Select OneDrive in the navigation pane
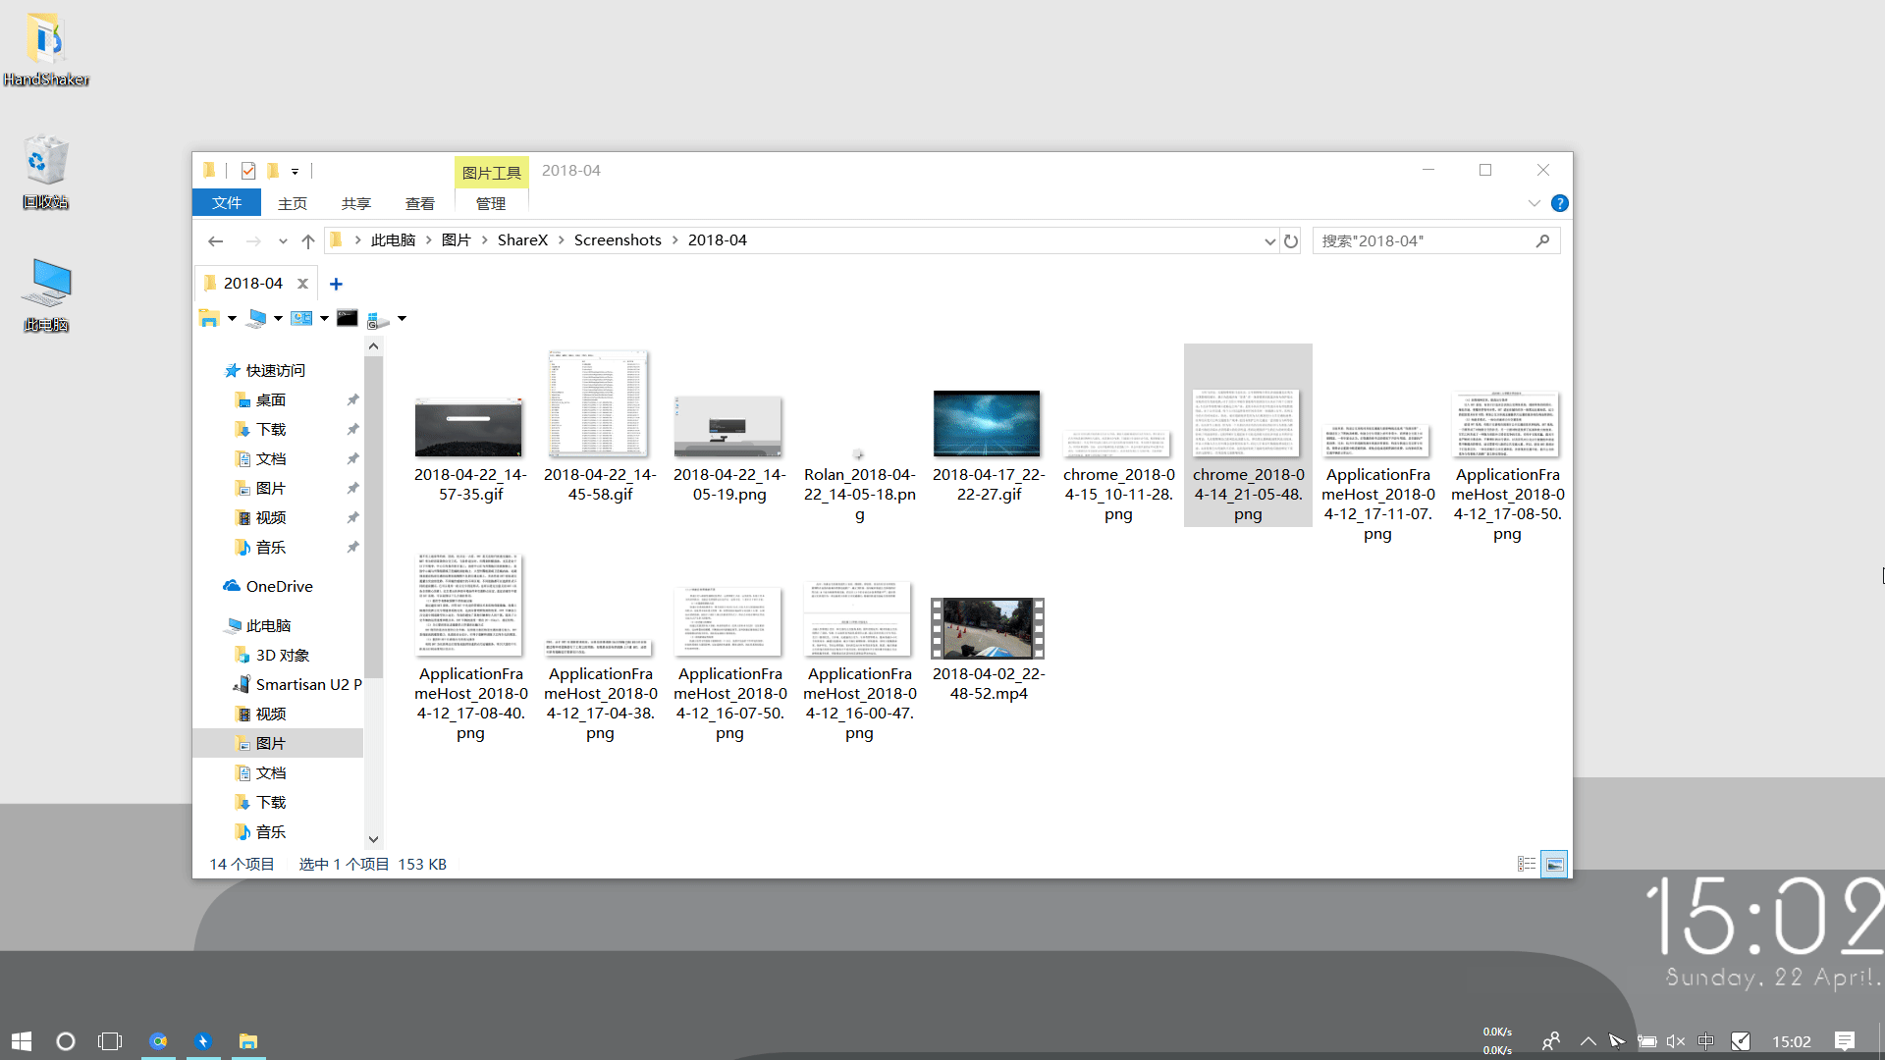 pyautogui.click(x=279, y=587)
